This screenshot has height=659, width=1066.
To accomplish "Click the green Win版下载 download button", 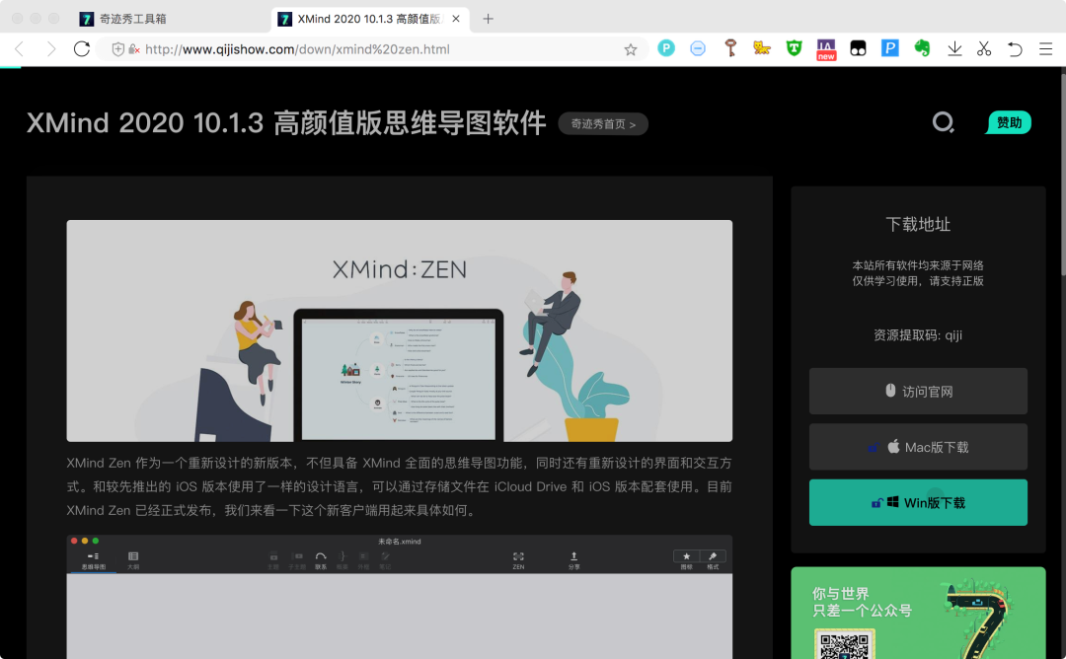I will tap(918, 502).
